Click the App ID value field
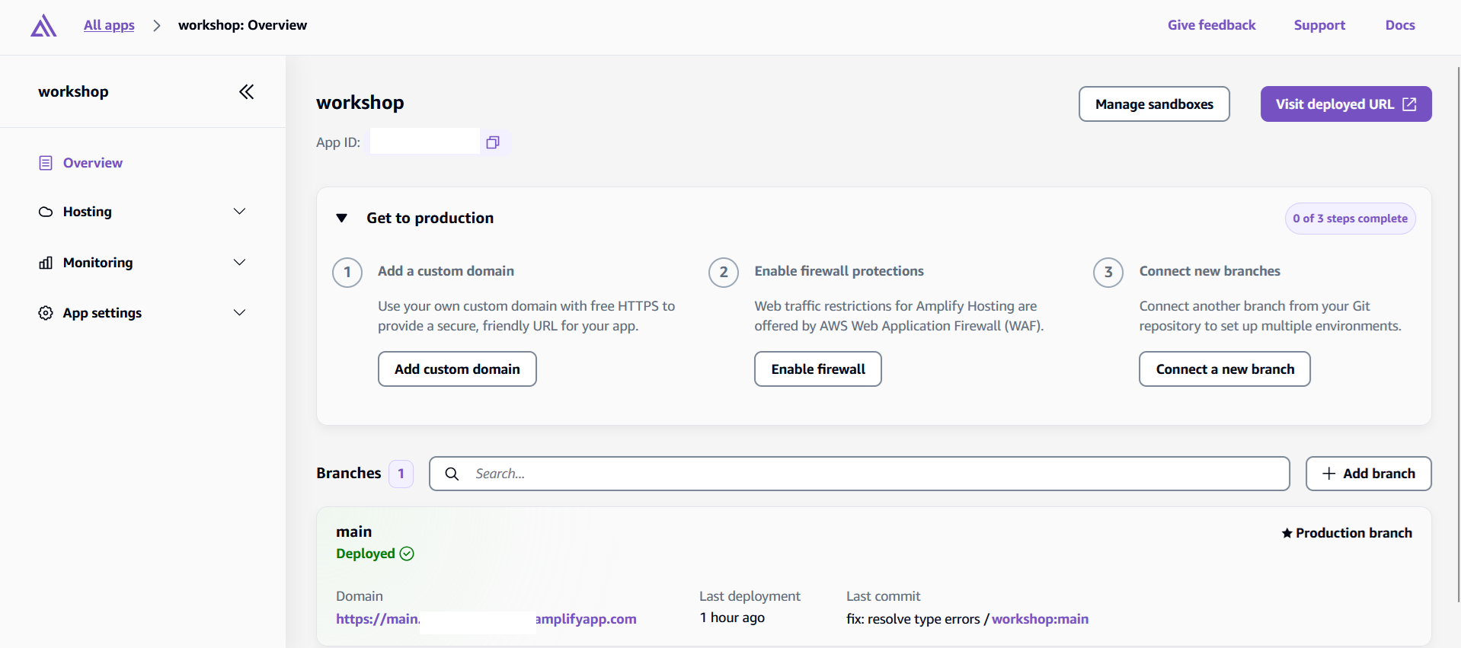Viewport: 1461px width, 648px height. coord(425,142)
